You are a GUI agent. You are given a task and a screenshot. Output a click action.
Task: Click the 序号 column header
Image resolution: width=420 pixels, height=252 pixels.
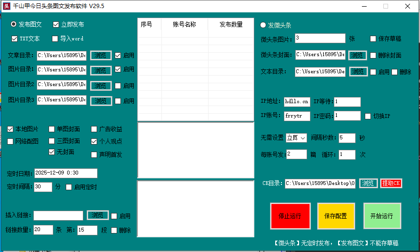coord(149,24)
